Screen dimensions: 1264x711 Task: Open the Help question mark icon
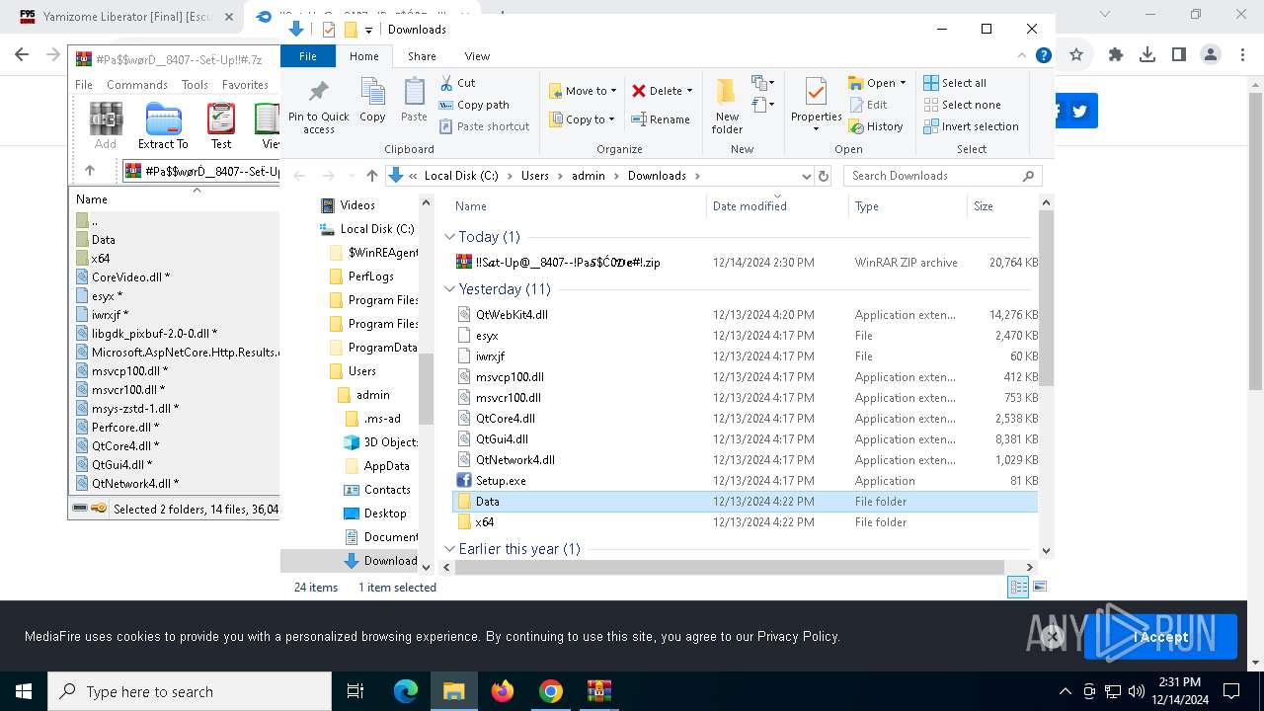(1043, 56)
